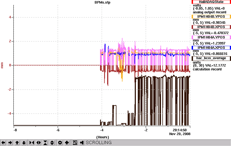Click the waveform graph icon in the toolbar
Image resolution: width=231 pixels, height=146 pixels.
75,143
